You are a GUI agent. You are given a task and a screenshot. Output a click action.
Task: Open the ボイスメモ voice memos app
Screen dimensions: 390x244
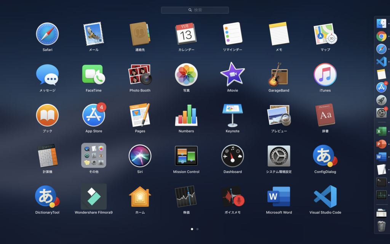click(x=233, y=196)
